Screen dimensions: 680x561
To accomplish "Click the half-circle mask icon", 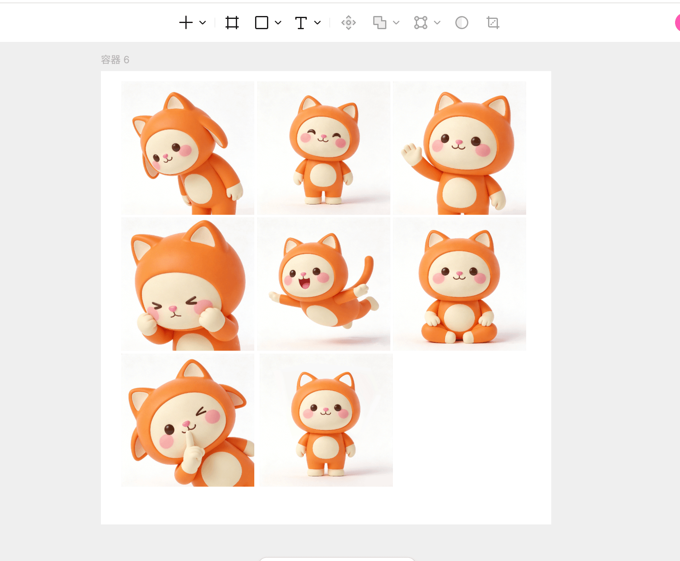I will click(462, 23).
